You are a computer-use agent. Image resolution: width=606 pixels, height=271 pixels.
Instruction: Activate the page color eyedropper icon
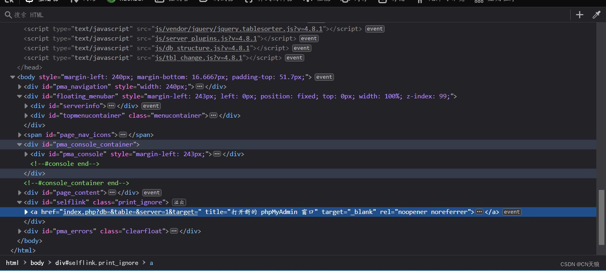tap(596, 15)
